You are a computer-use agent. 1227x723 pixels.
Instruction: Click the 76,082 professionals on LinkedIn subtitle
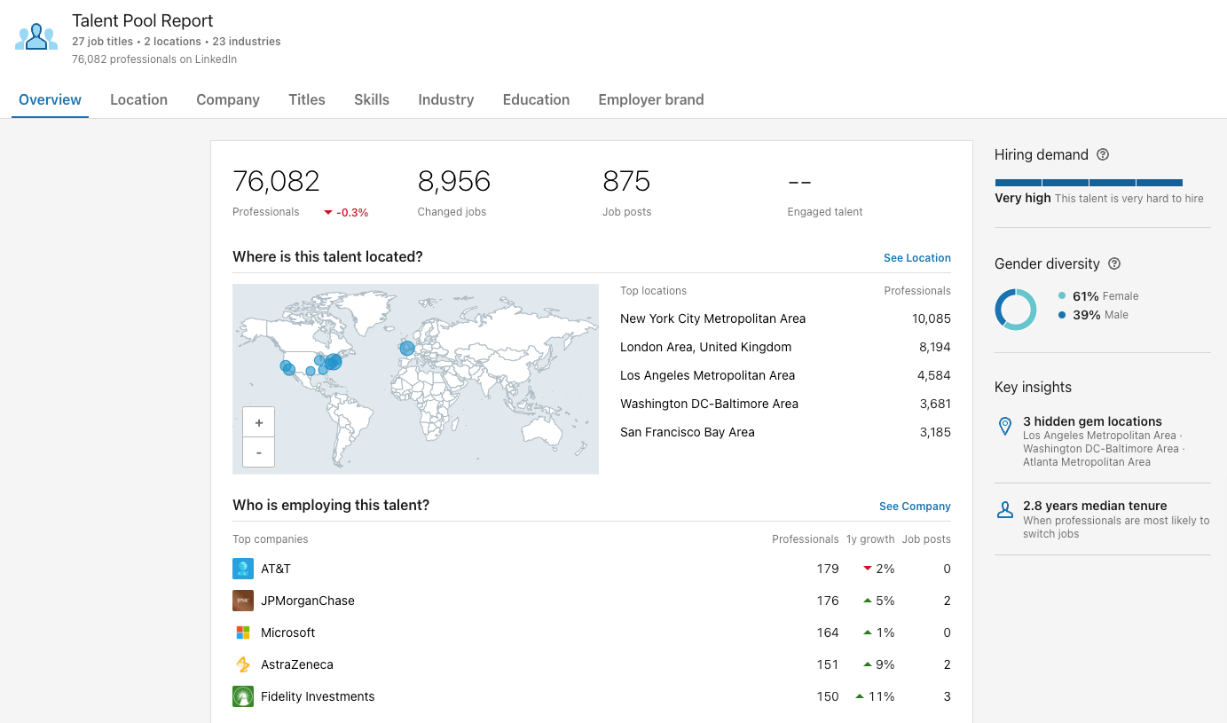pos(154,59)
